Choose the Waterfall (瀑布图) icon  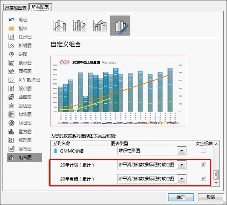[x=11, y=149]
